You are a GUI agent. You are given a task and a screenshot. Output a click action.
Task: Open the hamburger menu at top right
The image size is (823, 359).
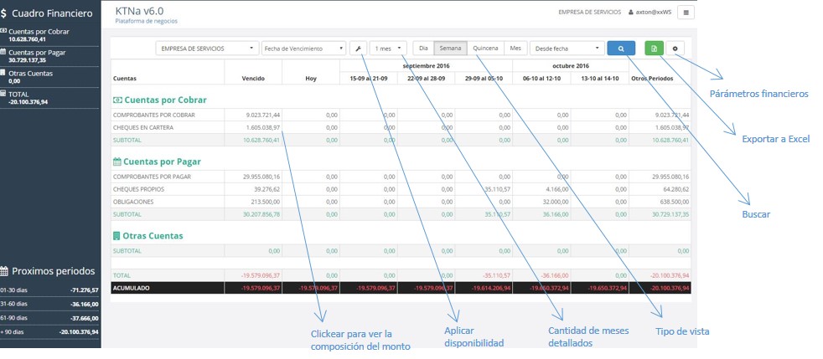click(x=686, y=13)
